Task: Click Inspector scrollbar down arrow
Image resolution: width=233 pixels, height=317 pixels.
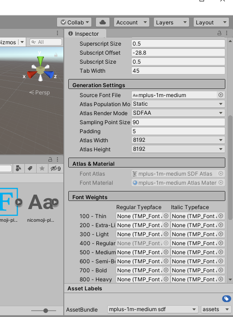Action: (230, 280)
